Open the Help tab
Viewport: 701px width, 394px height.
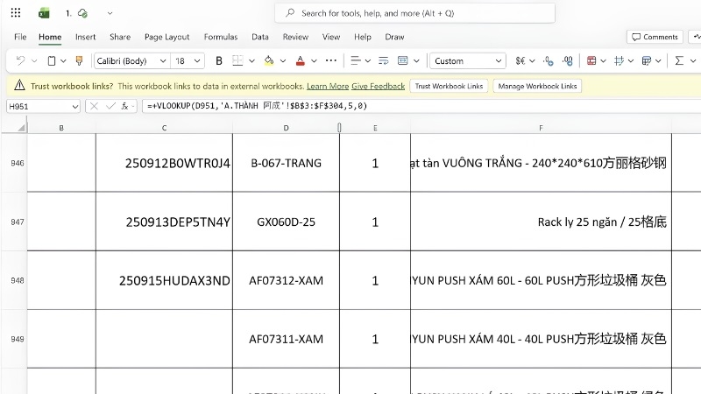point(363,37)
